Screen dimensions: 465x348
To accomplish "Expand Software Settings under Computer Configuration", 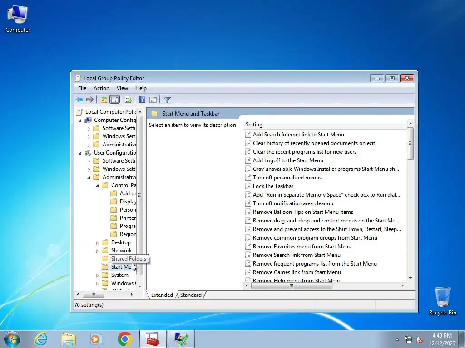I will 89,128.
